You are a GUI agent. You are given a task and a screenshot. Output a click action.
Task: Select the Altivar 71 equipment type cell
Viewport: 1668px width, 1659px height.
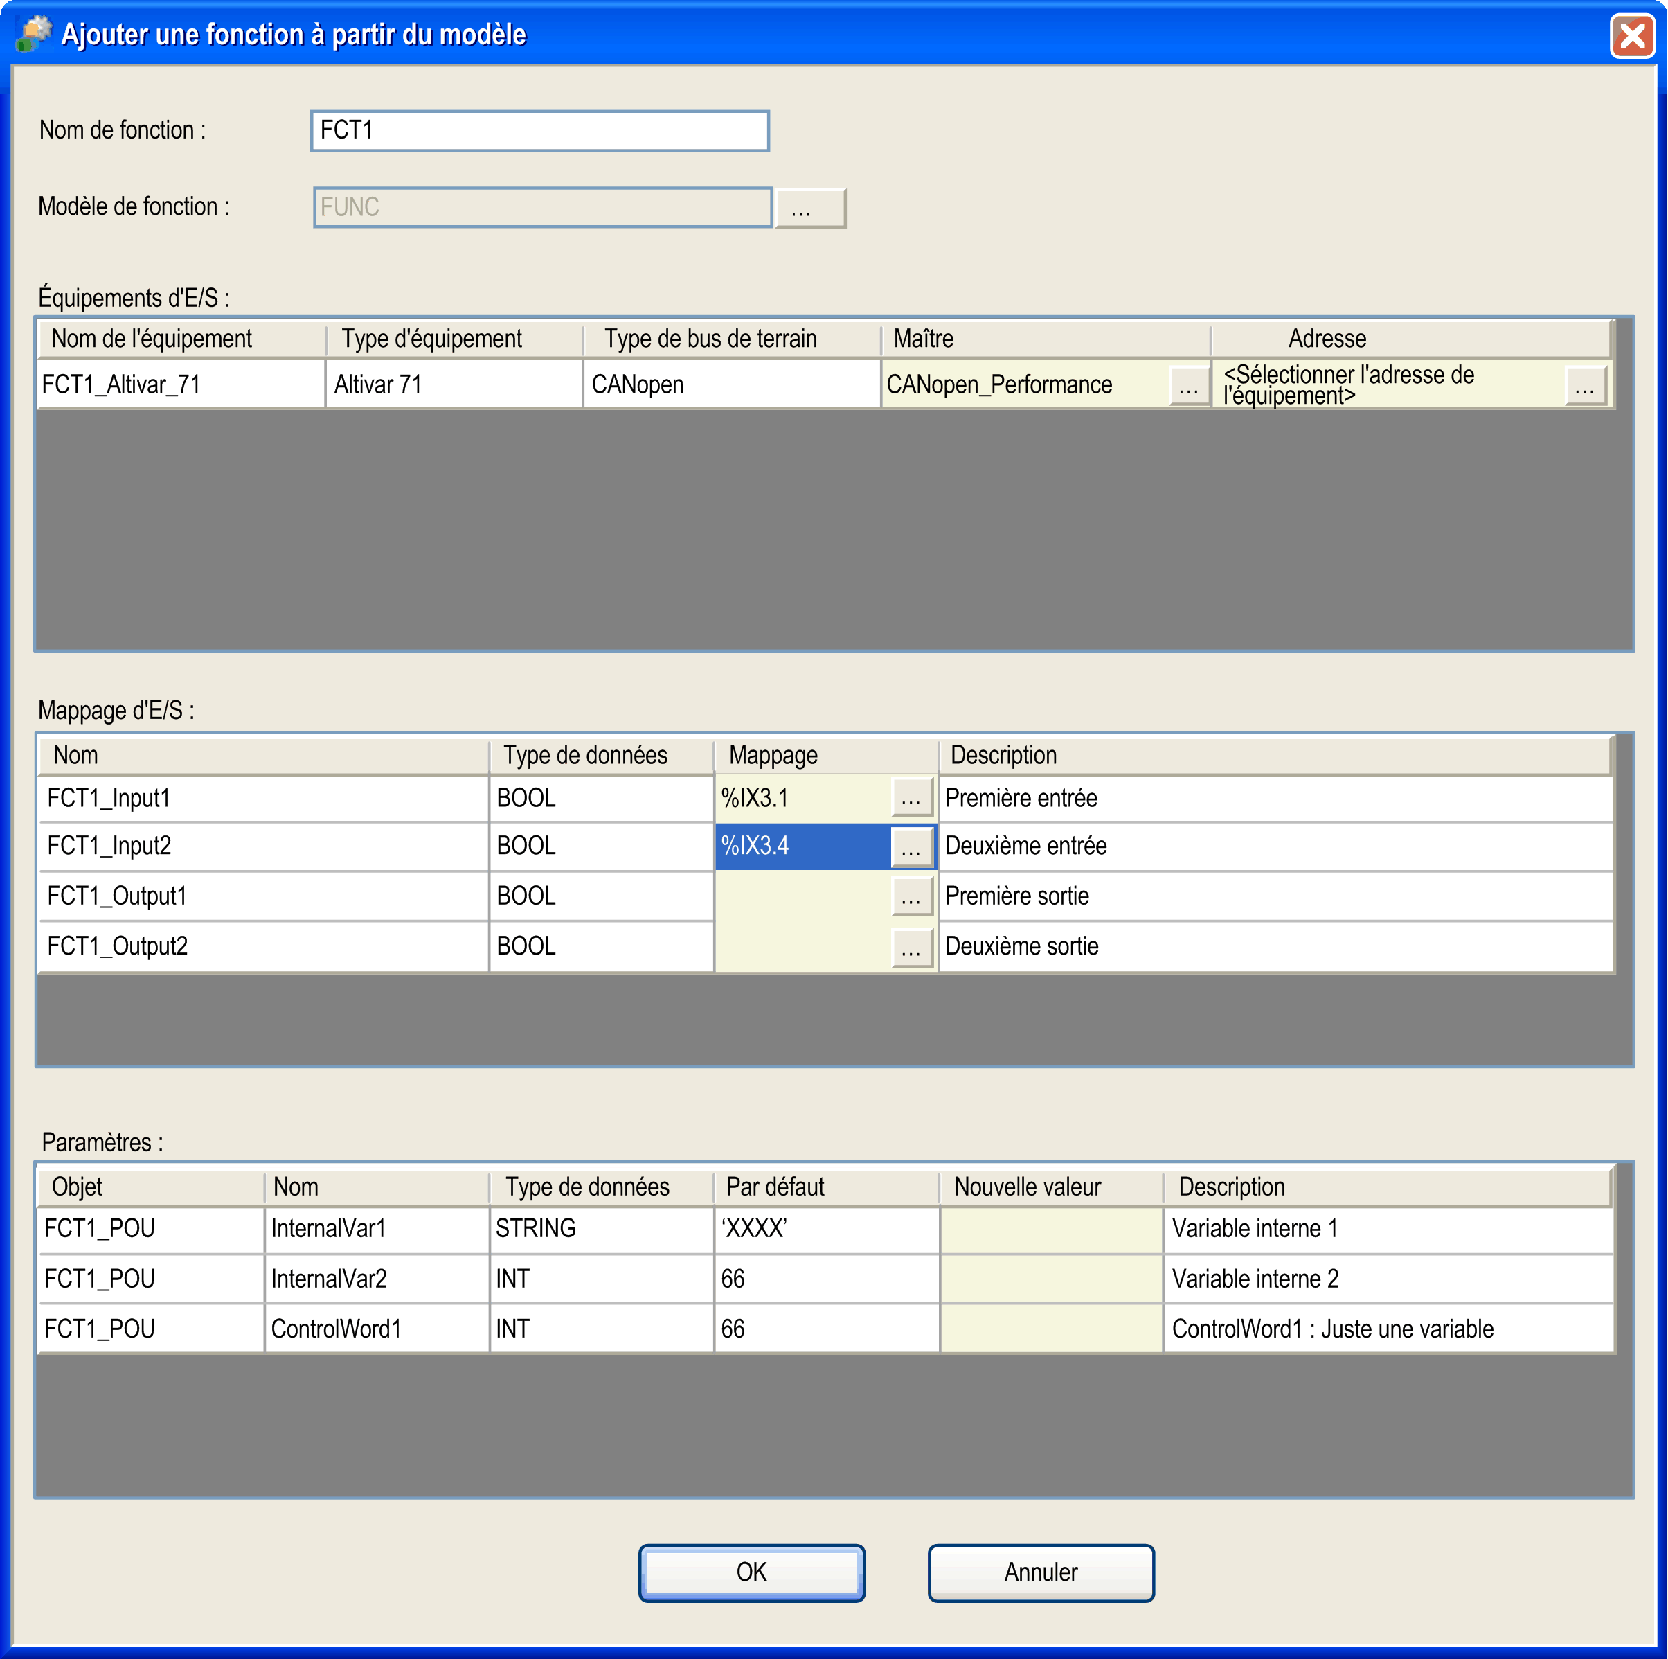coord(454,384)
